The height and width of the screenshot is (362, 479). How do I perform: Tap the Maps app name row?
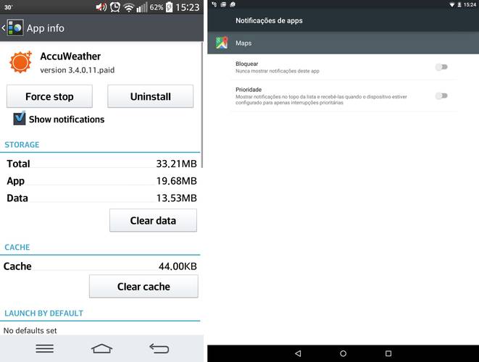[x=343, y=43]
